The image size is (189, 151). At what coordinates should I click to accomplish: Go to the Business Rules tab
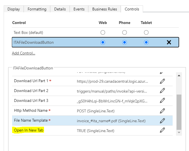click(104, 9)
